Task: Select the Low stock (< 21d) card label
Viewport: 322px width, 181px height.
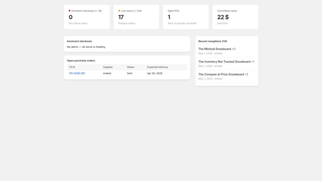Action: point(131,11)
